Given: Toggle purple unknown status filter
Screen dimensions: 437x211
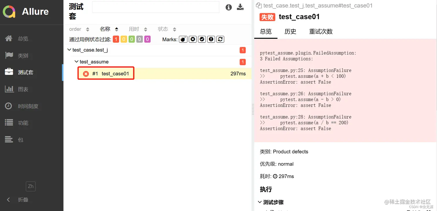Looking at the screenshot, I should click(x=147, y=39).
